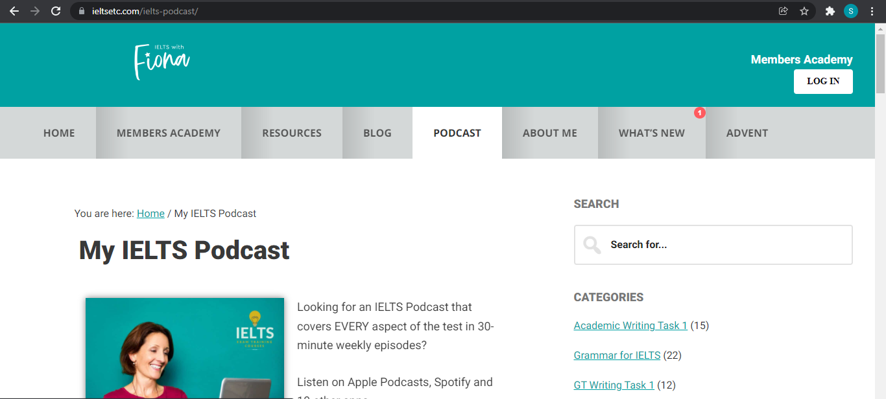Click the browser forward arrow
886x399 pixels.
35,11
